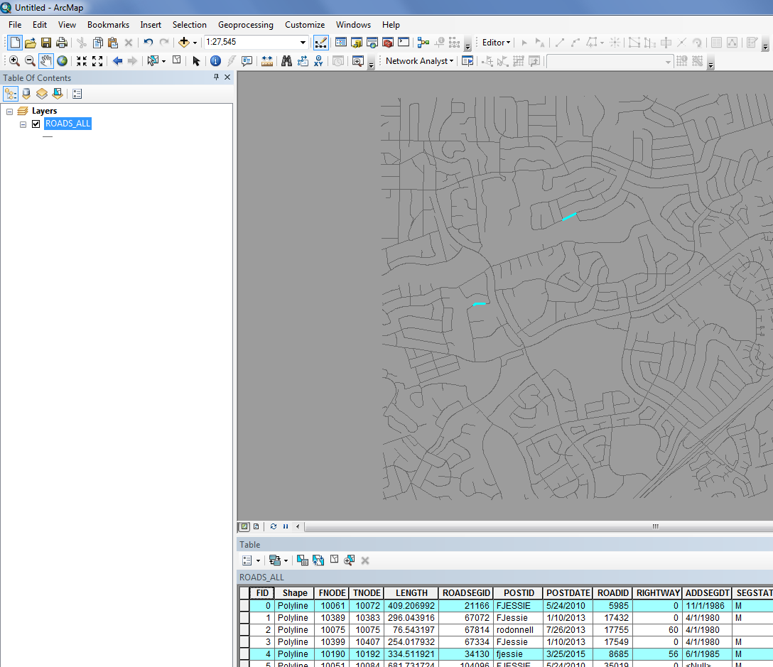Click the Add Data button

click(x=184, y=43)
